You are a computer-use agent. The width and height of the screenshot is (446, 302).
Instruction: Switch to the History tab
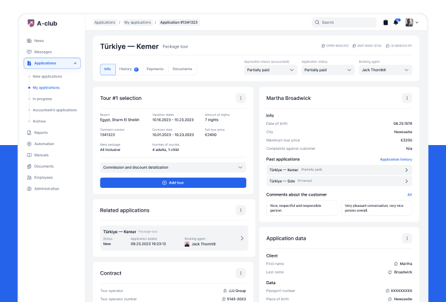pyautogui.click(x=128, y=69)
